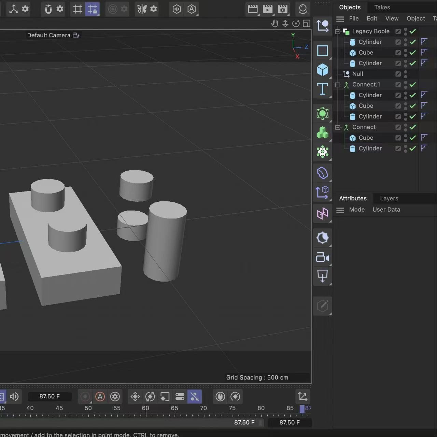
Task: Toggle the Autokeying button
Action: click(x=100, y=397)
